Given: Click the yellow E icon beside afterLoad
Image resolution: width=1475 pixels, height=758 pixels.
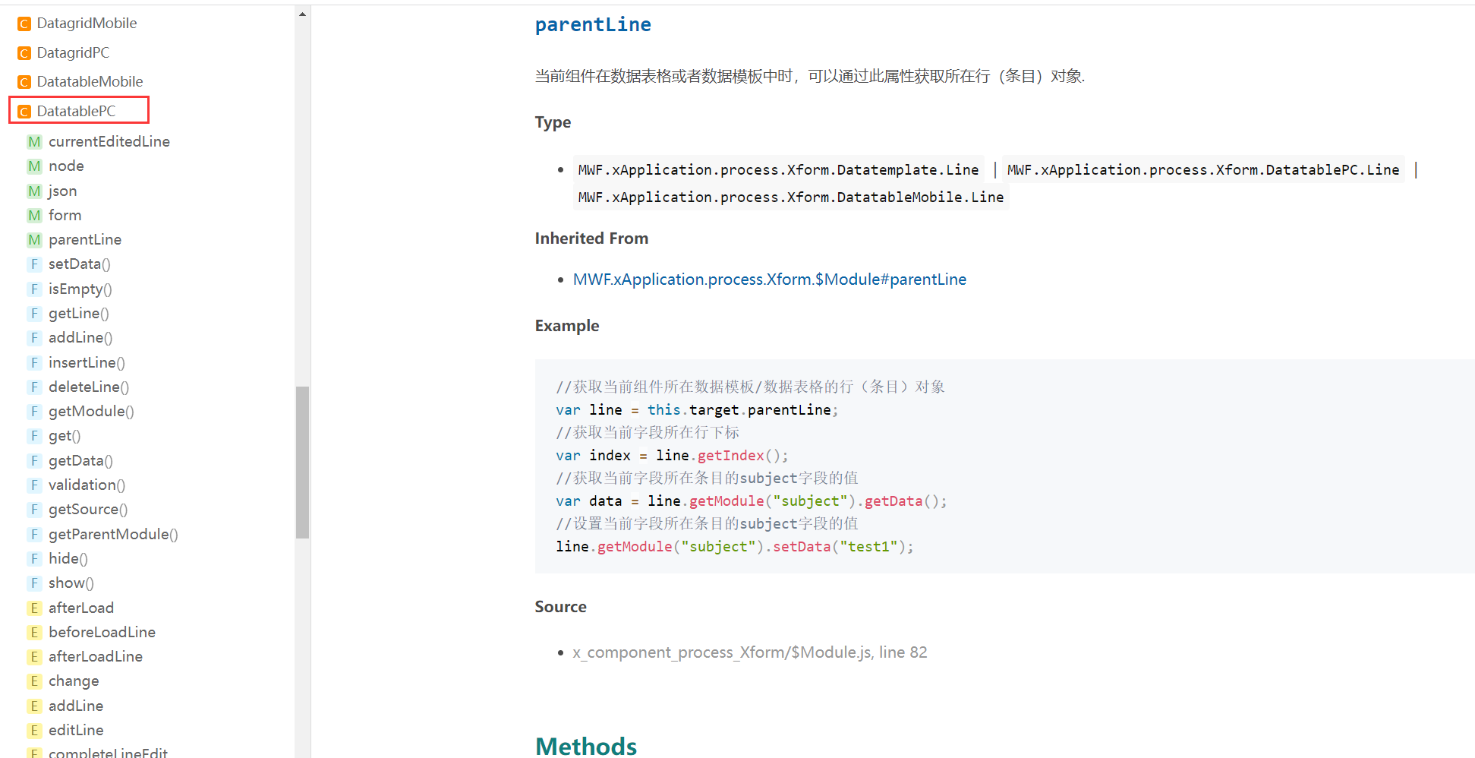Looking at the screenshot, I should (x=34, y=608).
